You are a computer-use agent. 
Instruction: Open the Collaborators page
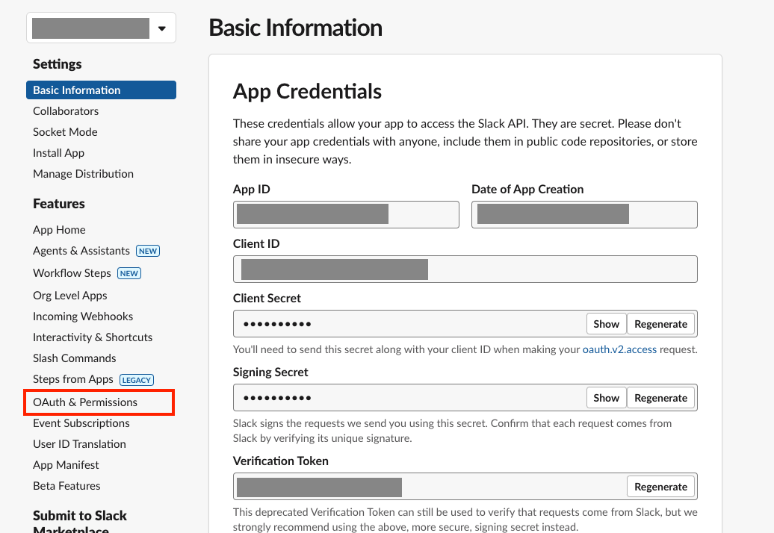click(66, 111)
